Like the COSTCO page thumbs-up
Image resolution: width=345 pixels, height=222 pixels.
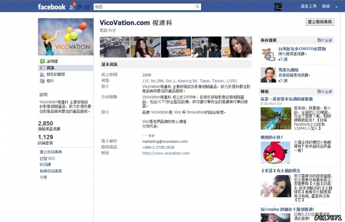click(283, 59)
